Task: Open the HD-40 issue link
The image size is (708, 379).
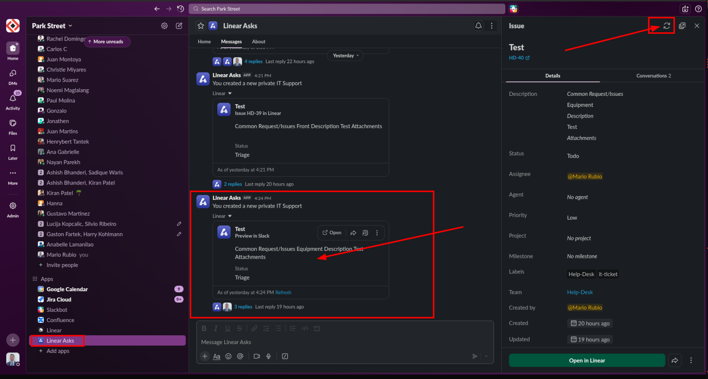Action: pyautogui.click(x=519, y=58)
